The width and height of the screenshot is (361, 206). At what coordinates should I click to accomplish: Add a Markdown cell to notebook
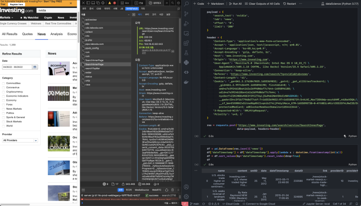215,4
